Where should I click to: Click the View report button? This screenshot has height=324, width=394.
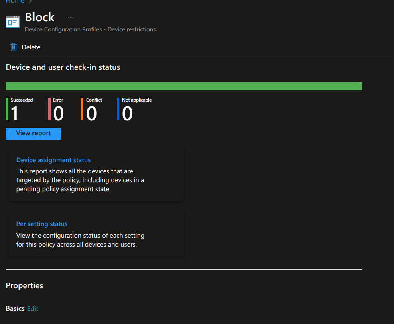pos(33,133)
